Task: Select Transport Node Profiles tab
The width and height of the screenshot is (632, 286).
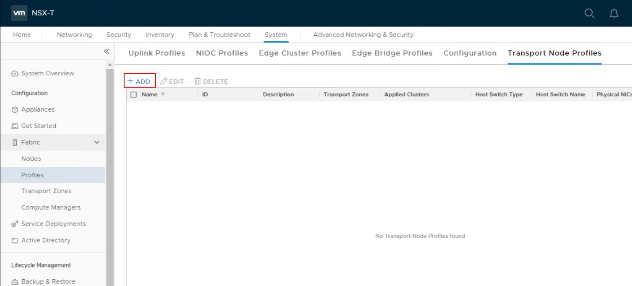Action: click(x=554, y=53)
